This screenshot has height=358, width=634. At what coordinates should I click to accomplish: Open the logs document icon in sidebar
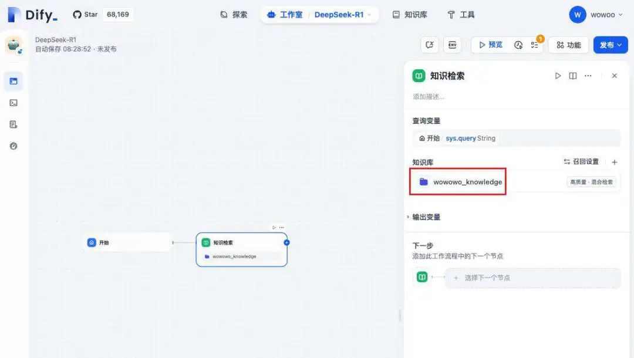coord(14,124)
